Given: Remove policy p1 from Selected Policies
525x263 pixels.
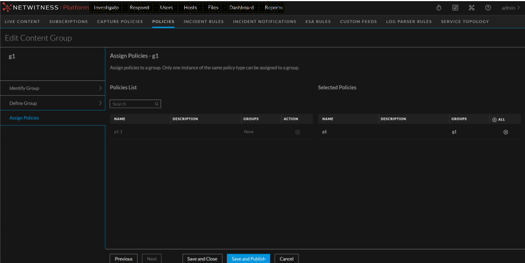Looking at the screenshot, I should click(505, 132).
